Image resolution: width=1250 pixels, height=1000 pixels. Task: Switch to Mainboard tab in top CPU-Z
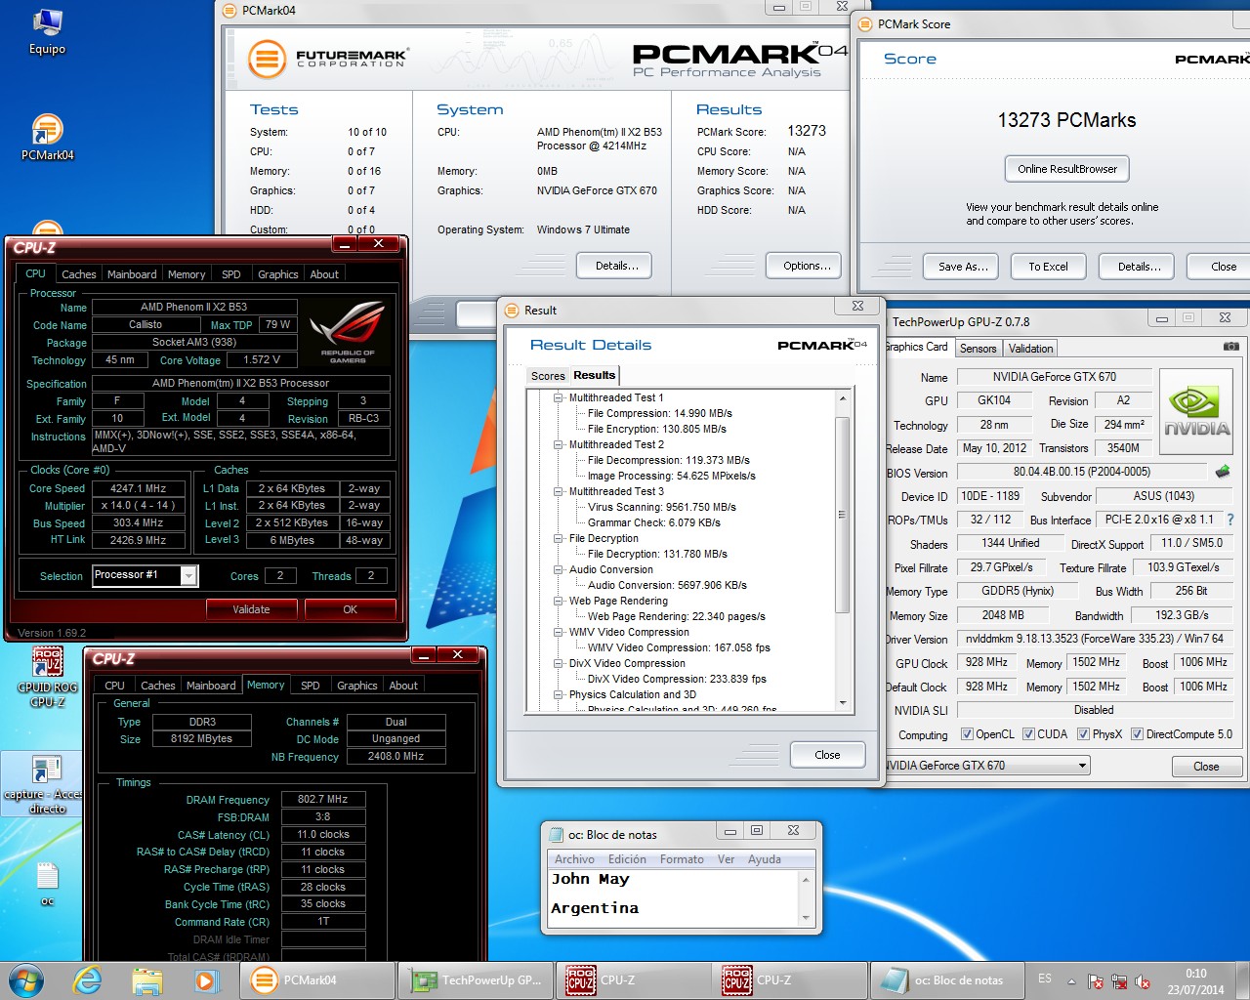[132, 274]
